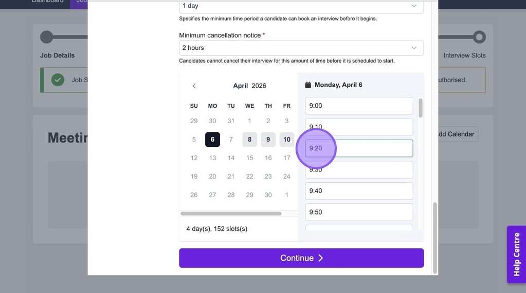Open the "1 day" booking notice dropdown
This screenshot has width=526, height=293.
tap(301, 6)
